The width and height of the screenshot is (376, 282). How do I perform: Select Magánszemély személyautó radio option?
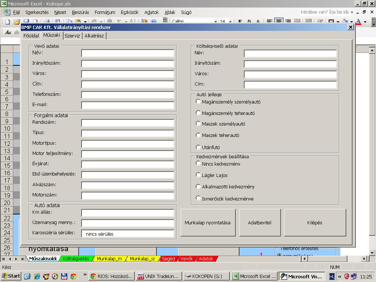pyautogui.click(x=198, y=101)
